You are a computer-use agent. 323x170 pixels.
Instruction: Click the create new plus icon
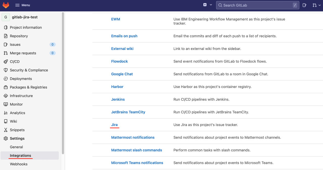(205, 5)
